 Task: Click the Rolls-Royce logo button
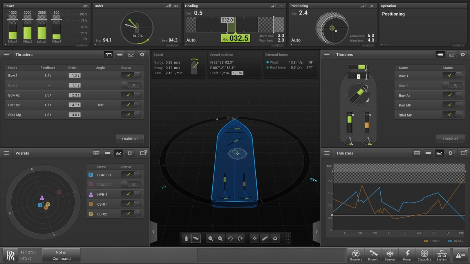tap(11, 255)
